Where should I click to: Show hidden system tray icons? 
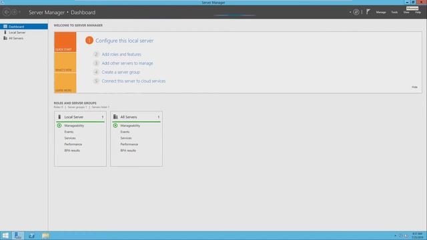(395, 235)
